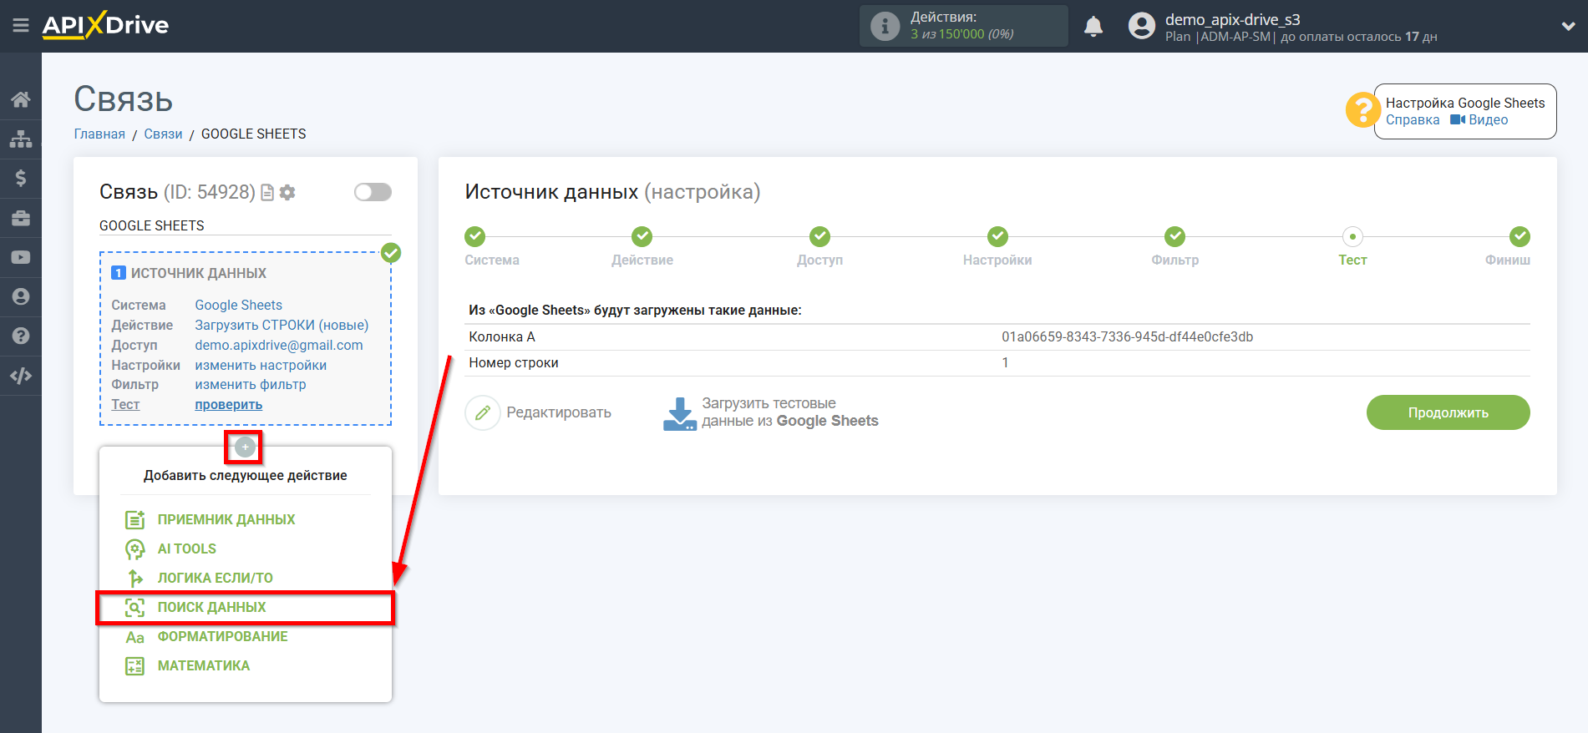Click the green Продолжить button
Image resolution: width=1588 pixels, height=733 pixels.
point(1448,412)
